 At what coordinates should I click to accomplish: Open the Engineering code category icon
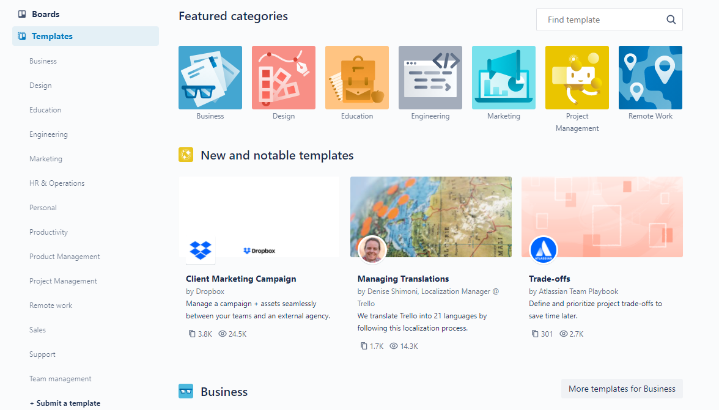(x=430, y=78)
